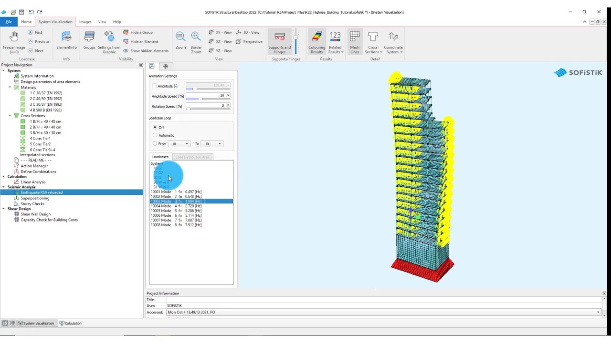611x343 pixels.
Task: Open Cross Sections dropdown
Action: [373, 42]
